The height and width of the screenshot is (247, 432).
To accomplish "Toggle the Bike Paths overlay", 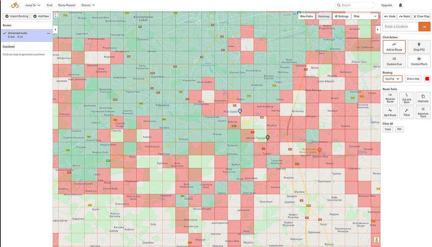I will pyautogui.click(x=306, y=16).
